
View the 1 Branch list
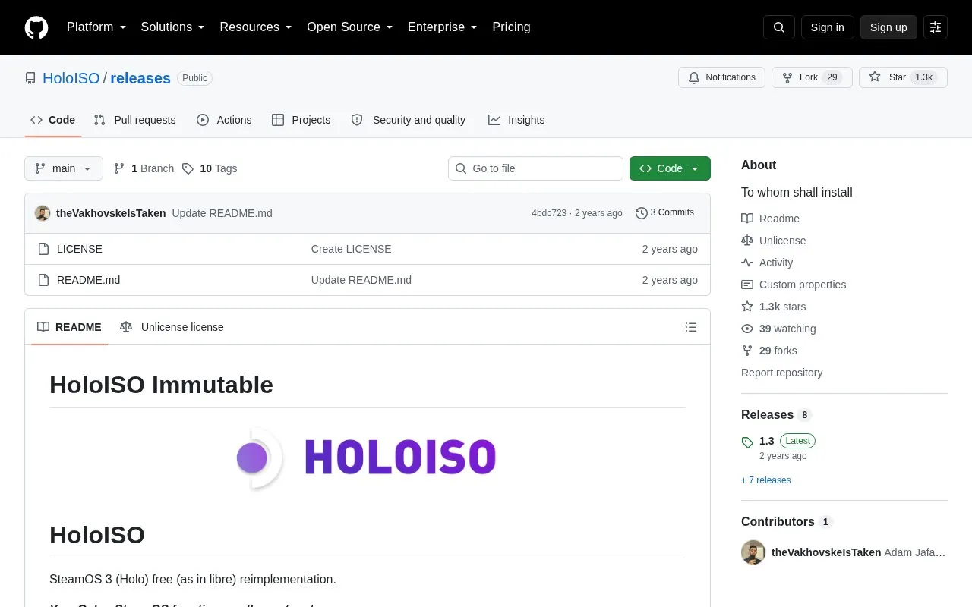[x=144, y=168]
